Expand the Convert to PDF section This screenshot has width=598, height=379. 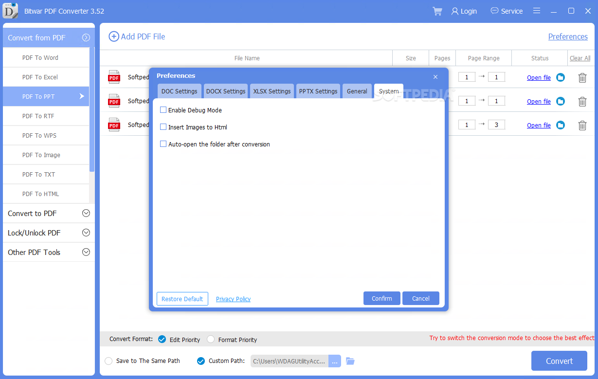tap(86, 213)
